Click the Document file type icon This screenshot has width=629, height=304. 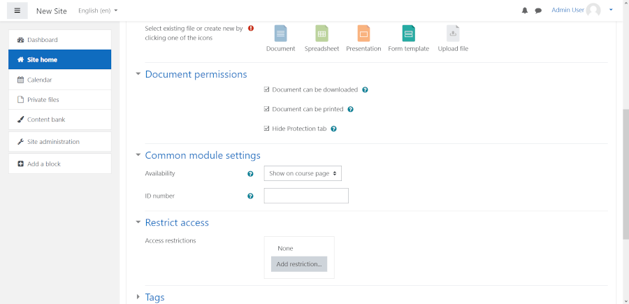tap(280, 33)
